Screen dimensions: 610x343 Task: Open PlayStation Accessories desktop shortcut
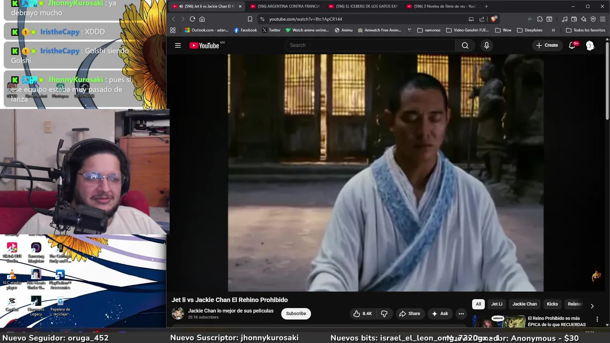(x=60, y=280)
